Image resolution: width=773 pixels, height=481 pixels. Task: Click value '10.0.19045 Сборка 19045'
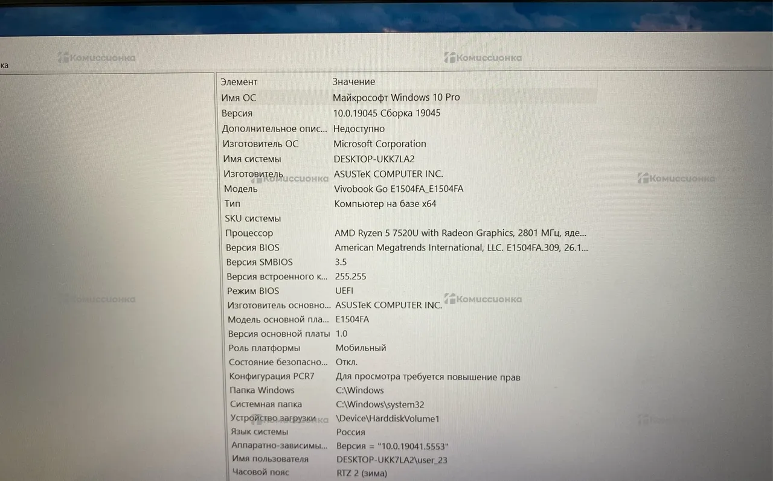pyautogui.click(x=387, y=113)
